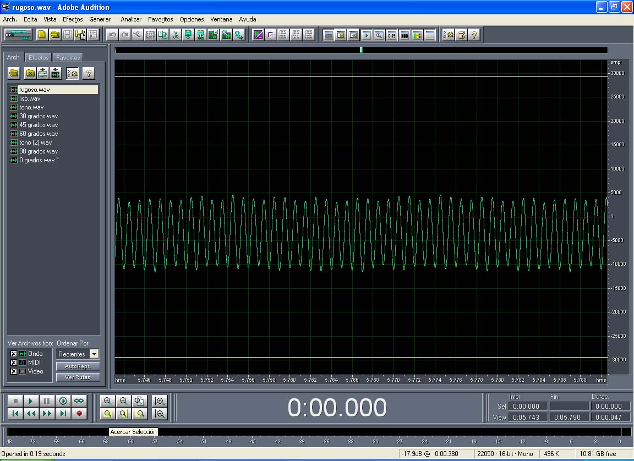The width and height of the screenshot is (634, 461).
Task: Enable looped playback with the infinity button
Action: (x=79, y=401)
